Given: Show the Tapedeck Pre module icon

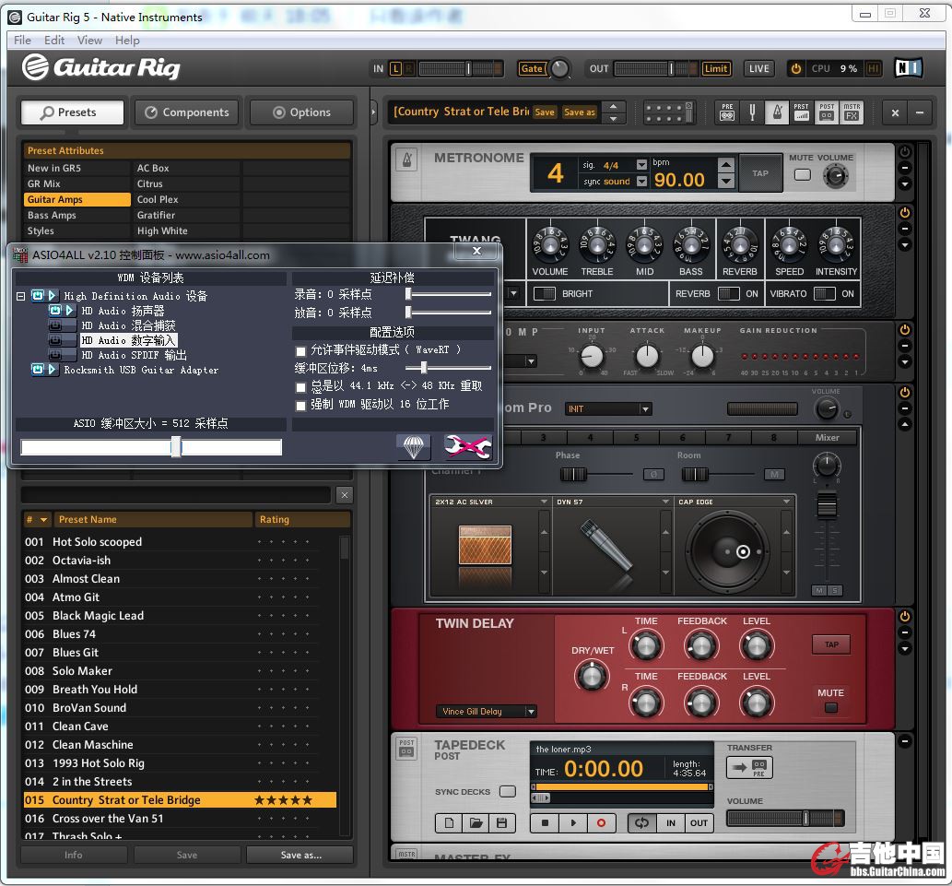Looking at the screenshot, I should pyautogui.click(x=727, y=112).
